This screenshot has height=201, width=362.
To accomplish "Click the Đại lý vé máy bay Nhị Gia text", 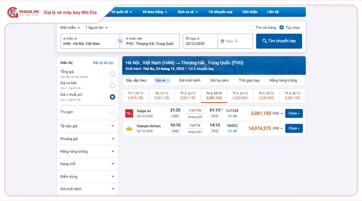I will coord(70,12).
